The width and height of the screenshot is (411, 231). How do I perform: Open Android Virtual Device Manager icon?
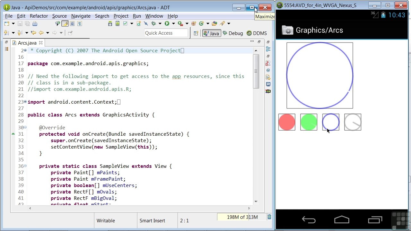tap(118, 23)
